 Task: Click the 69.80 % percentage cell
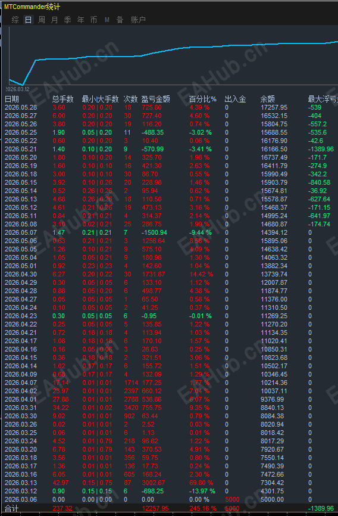(x=201, y=483)
